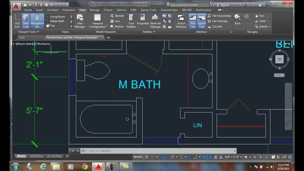Open Switch Windows dropdown

click(x=181, y=21)
